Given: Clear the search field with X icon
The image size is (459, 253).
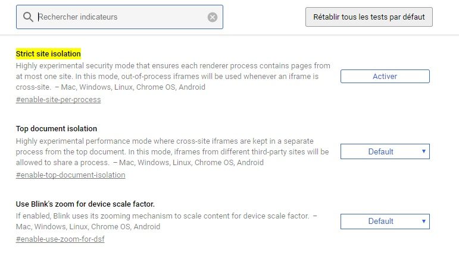Looking at the screenshot, I should pyautogui.click(x=213, y=17).
